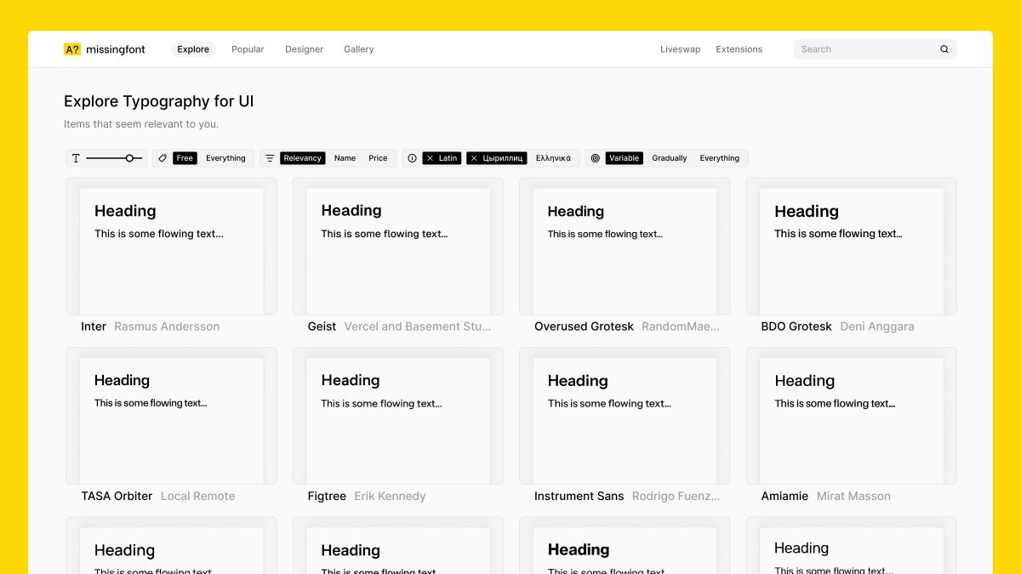The width and height of the screenshot is (1021, 574).
Task: Click designer Vercel and Basement Stu…
Action: (418, 327)
